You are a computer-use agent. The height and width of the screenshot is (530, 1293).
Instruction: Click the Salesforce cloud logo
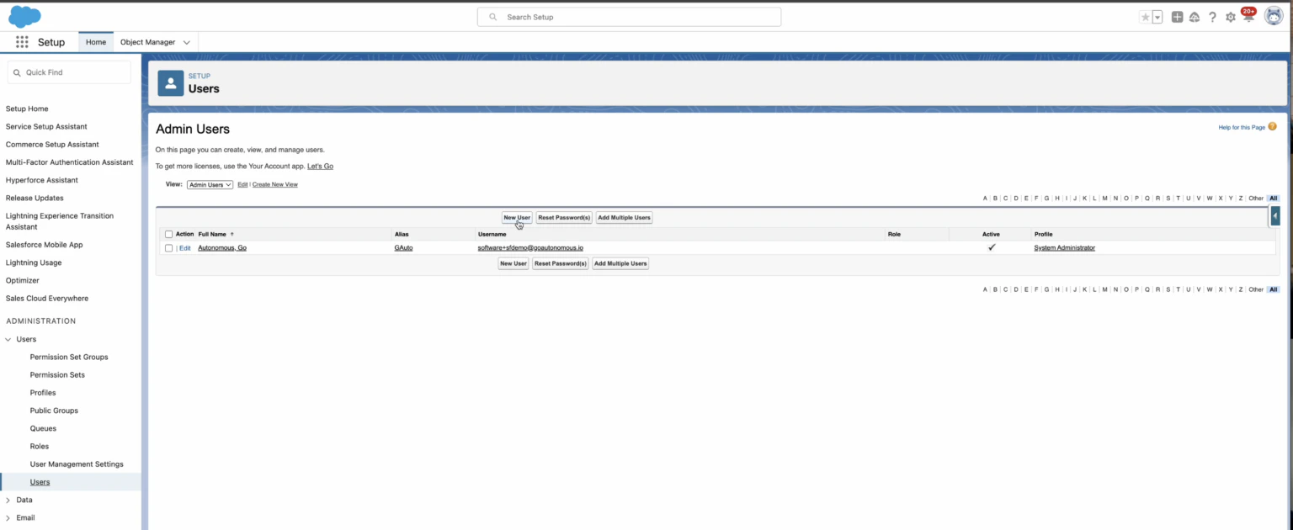pyautogui.click(x=24, y=16)
